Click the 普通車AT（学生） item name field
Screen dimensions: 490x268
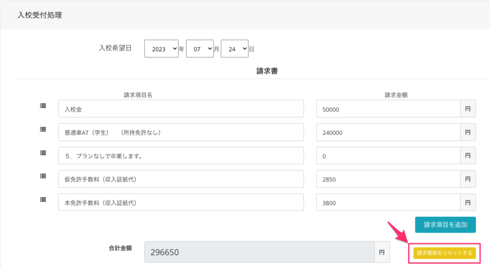(x=181, y=133)
